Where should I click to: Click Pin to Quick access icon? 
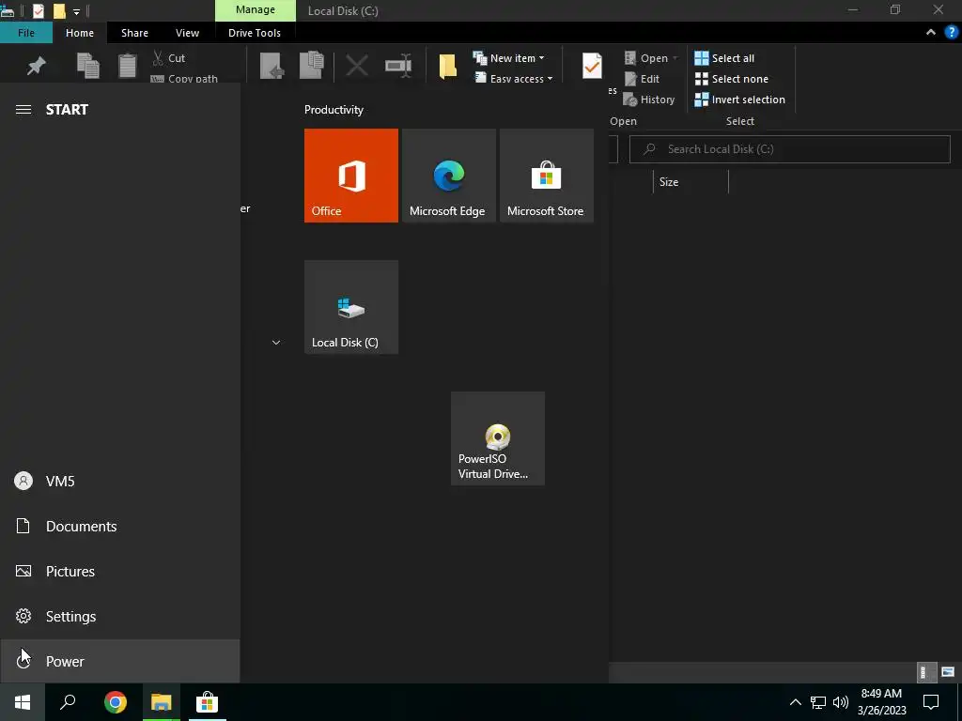(x=37, y=65)
